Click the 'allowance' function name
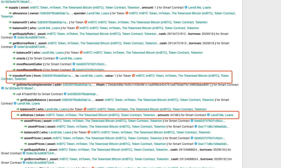 point(20,13)
